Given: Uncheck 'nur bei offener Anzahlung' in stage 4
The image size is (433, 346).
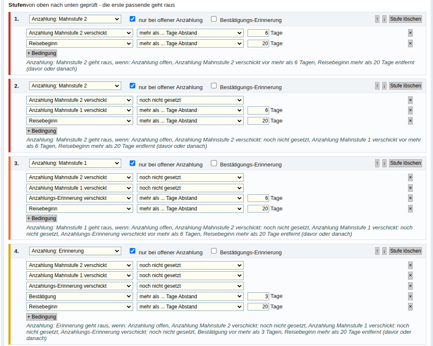Looking at the screenshot, I should click(133, 251).
